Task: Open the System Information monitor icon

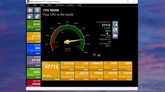Action: (37, 10)
